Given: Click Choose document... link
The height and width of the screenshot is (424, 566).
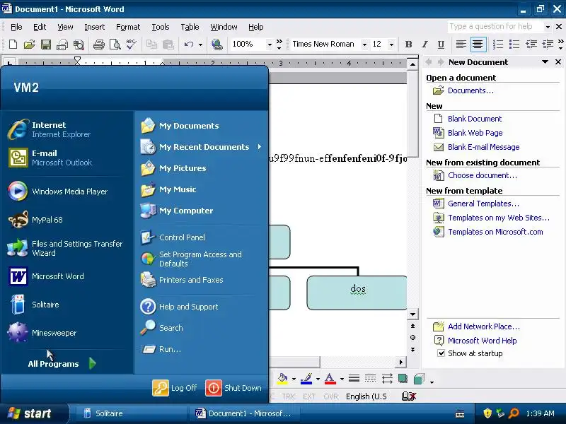Looking at the screenshot, I should tap(483, 175).
